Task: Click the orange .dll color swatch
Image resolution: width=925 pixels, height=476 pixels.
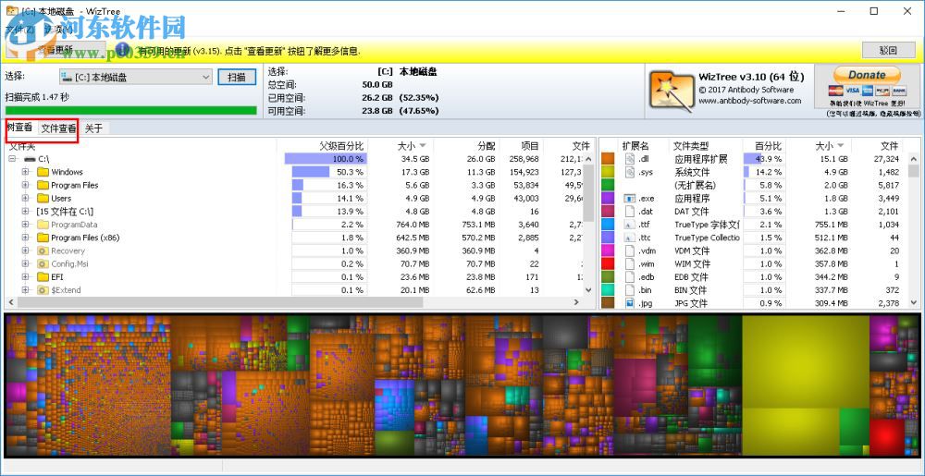Action: click(x=609, y=159)
